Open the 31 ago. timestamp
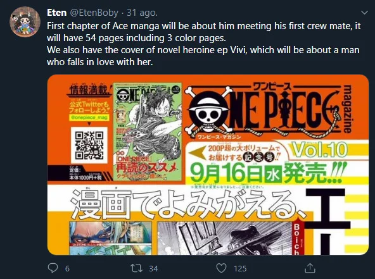Image resolution: width=375 pixels, height=279 pixels. [x=142, y=13]
